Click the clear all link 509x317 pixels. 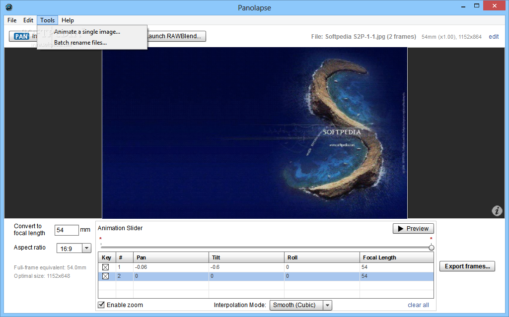[x=418, y=305]
